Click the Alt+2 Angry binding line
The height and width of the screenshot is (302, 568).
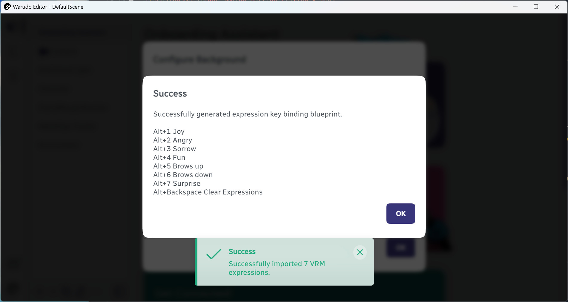(173, 140)
